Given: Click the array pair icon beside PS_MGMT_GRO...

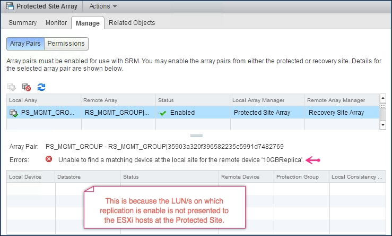Looking at the screenshot, I should tap(13, 113).
